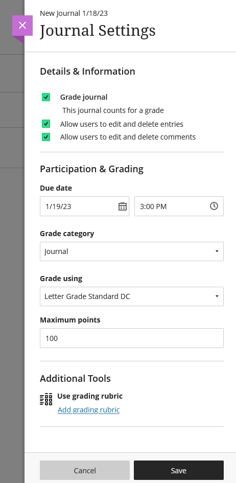Click the Grade journal label text
Viewport: 236px width, 483px height.
coord(84,97)
